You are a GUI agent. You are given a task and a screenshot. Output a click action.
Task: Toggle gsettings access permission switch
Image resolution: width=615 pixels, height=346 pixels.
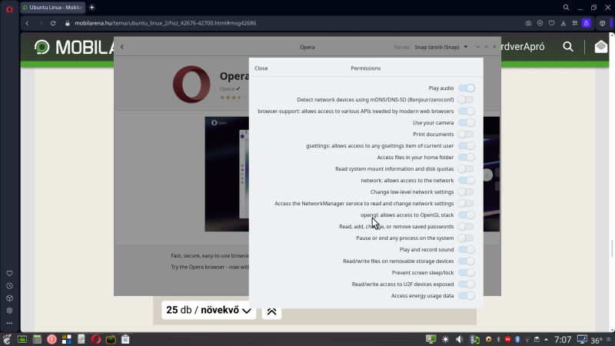point(467,145)
